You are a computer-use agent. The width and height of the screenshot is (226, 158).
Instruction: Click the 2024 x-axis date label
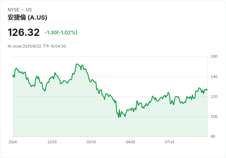pos(13,142)
